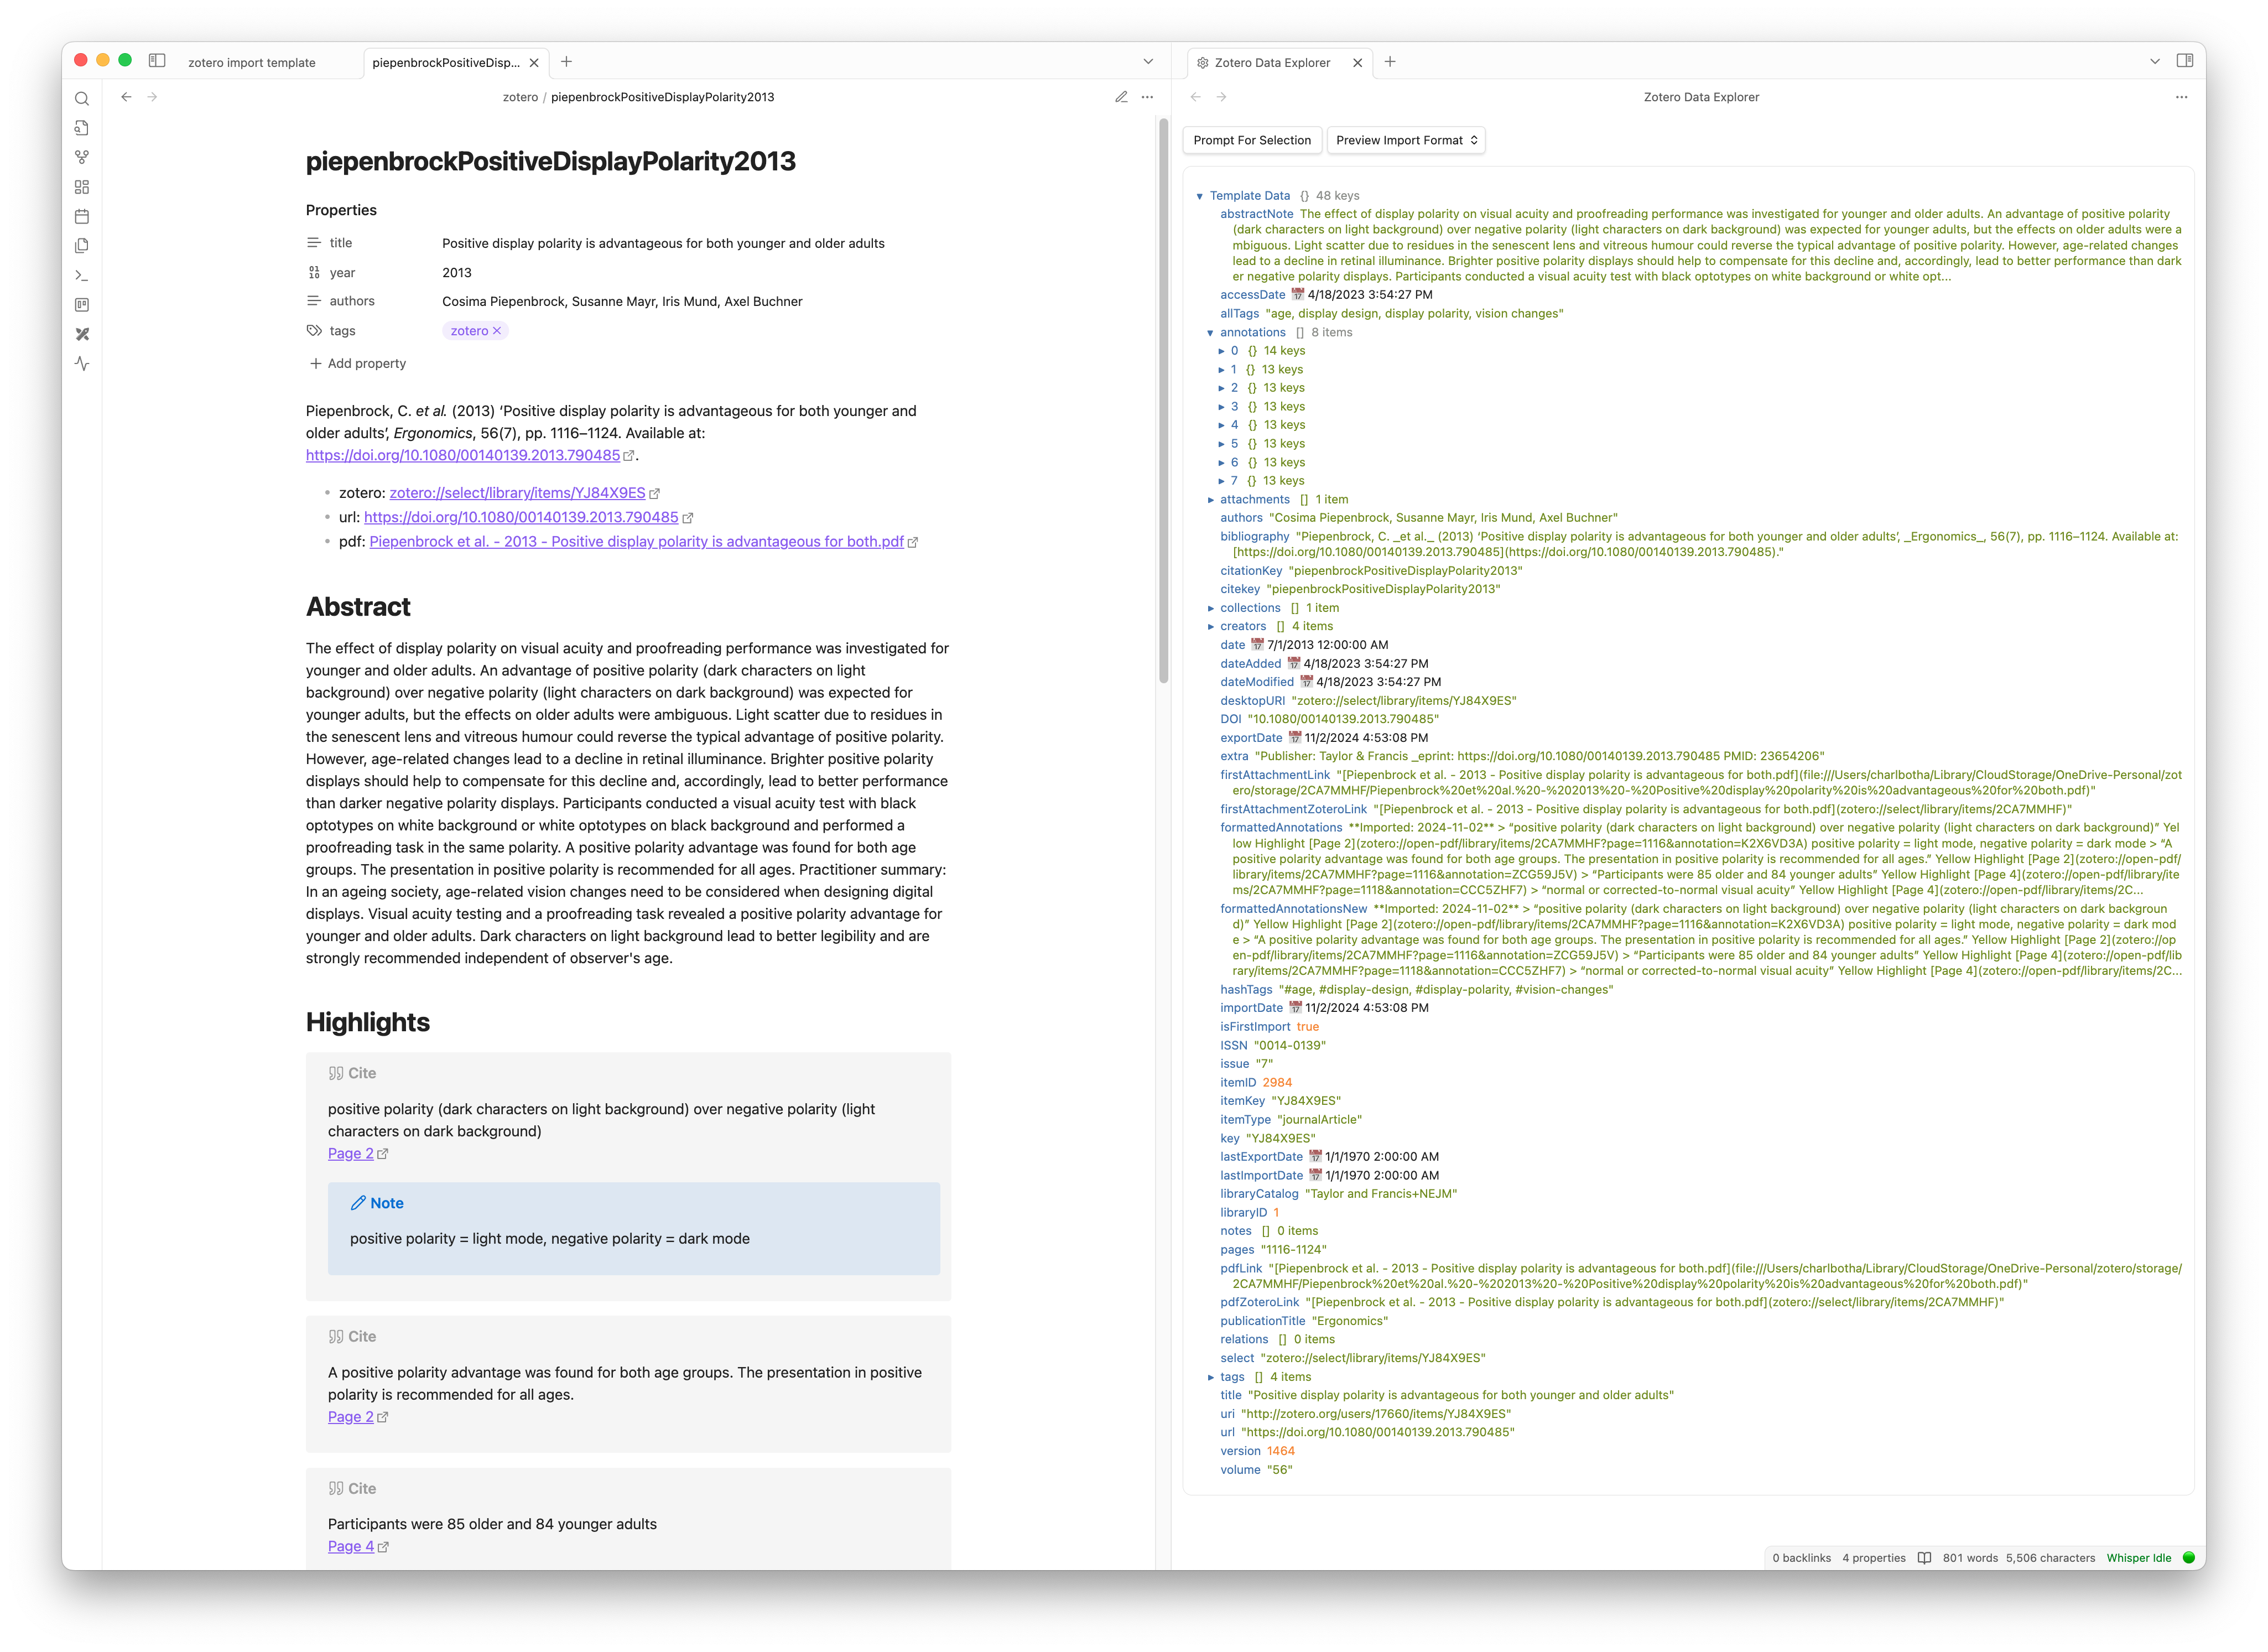Click the zotero folder breadcrumb
Image resolution: width=2268 pixels, height=1652 pixels.
(x=520, y=97)
